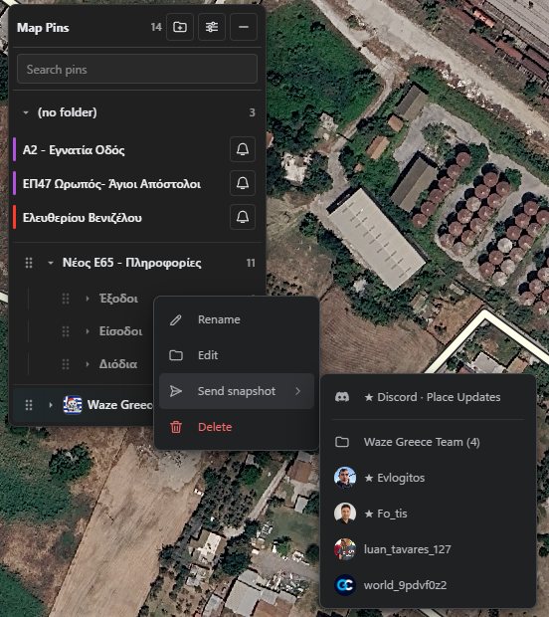Click the Search pins field
This screenshot has width=549, height=617.
click(137, 70)
